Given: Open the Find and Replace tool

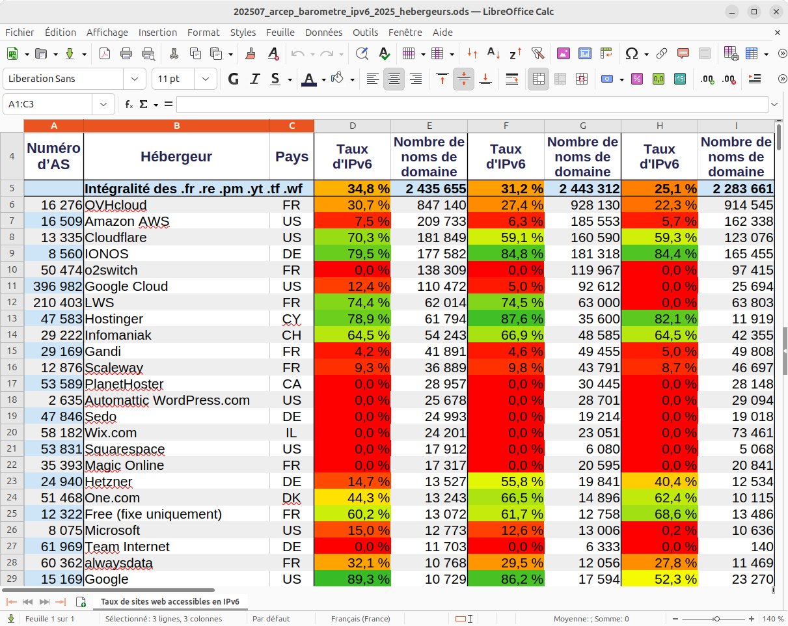Looking at the screenshot, I should [x=362, y=54].
